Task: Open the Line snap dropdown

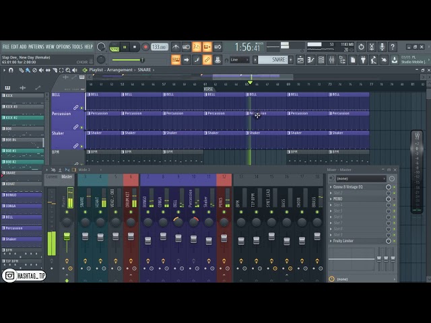Action: coord(240,60)
